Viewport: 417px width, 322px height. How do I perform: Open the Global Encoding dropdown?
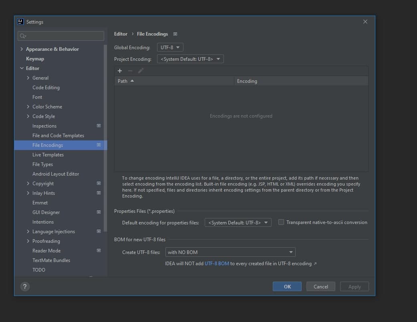170,48
